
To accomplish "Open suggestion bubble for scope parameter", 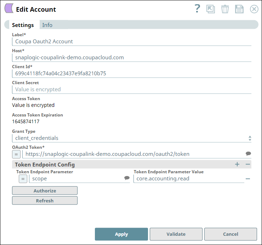I will [127, 178].
